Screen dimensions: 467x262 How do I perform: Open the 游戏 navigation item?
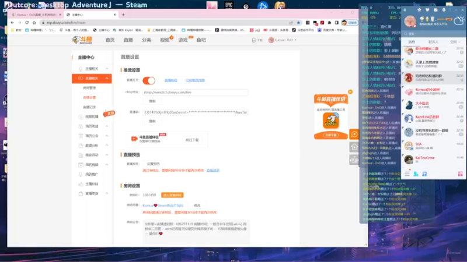pos(183,40)
